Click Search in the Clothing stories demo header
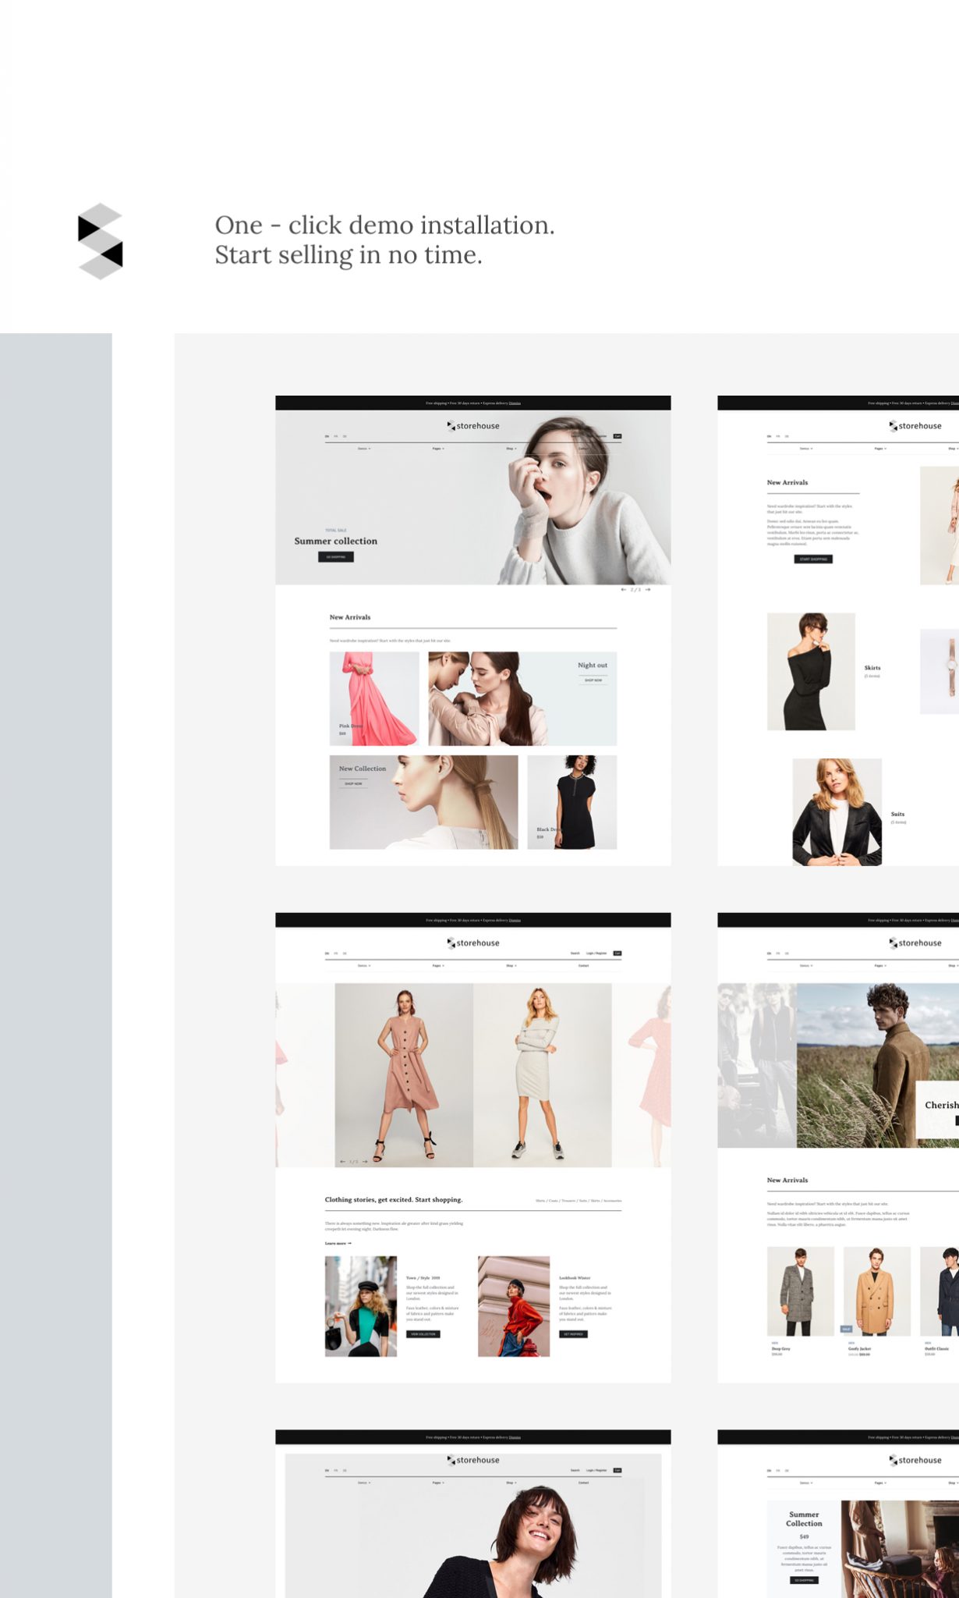The image size is (959, 1598). click(x=575, y=953)
